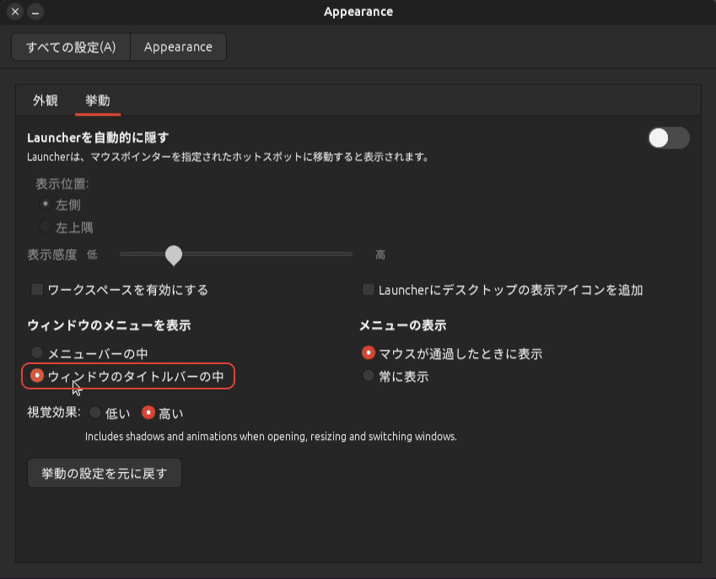Click the Appearance breadcrumb button
The width and height of the screenshot is (716, 579).
click(178, 46)
